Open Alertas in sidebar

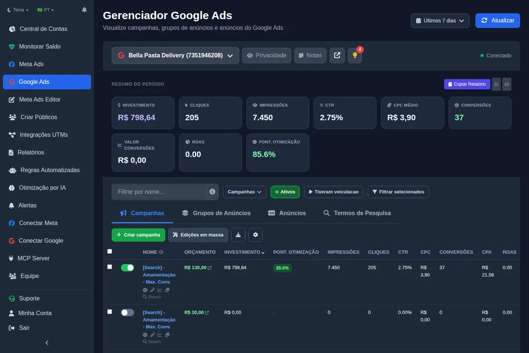tap(47, 205)
